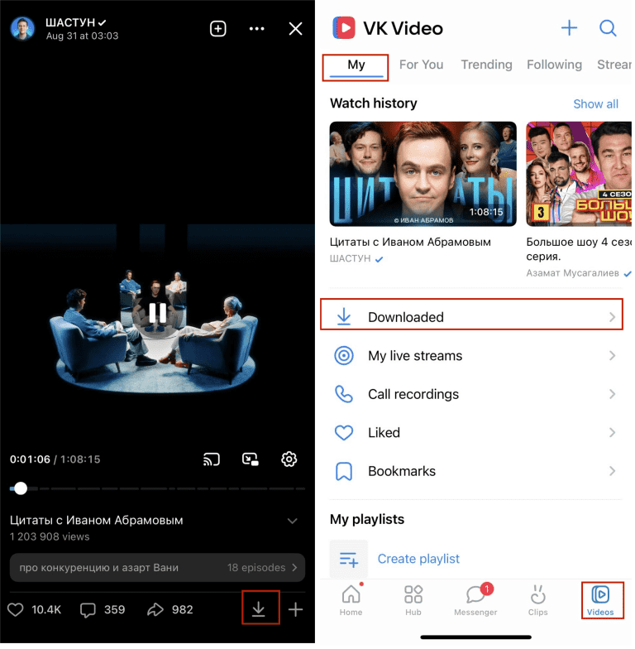
Task: Click Show all watch history link
Action: click(595, 103)
